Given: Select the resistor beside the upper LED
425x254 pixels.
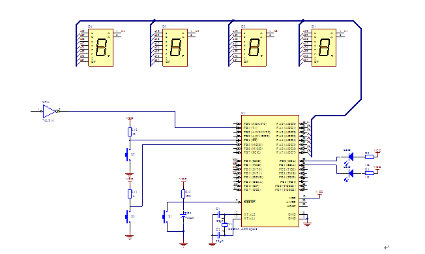Looking at the screenshot, I should point(369,157).
